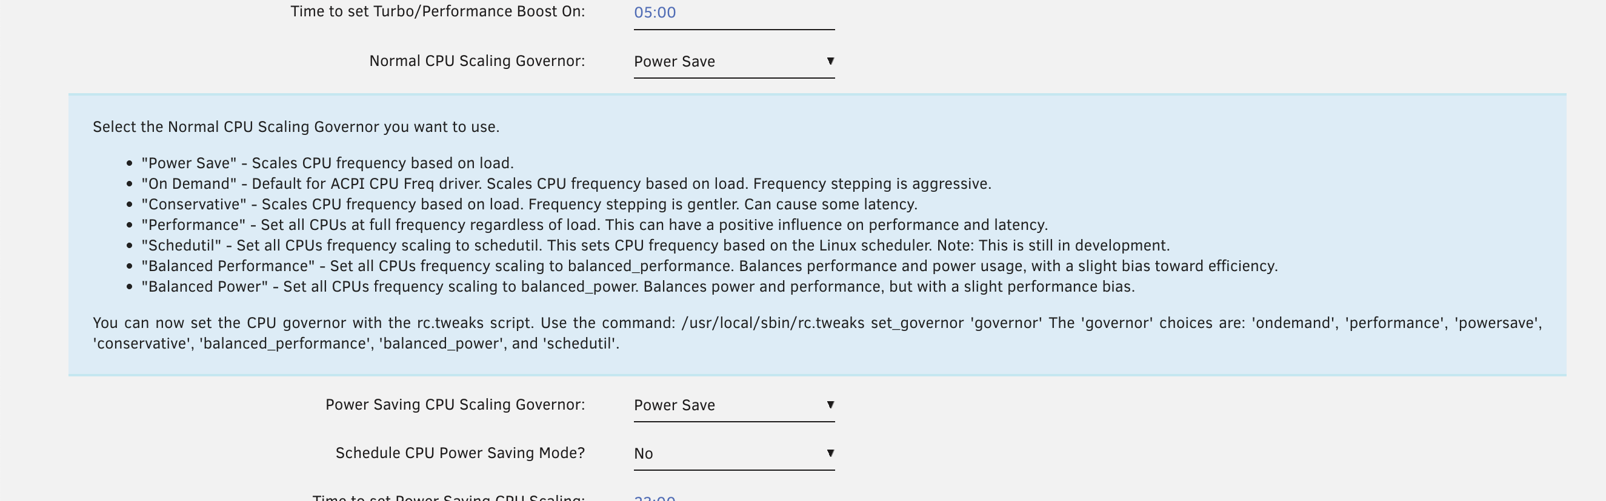Screen dimensions: 1606x501
Task: Toggle help via "Normal CPU Scaling Governor" label
Action: pos(477,61)
